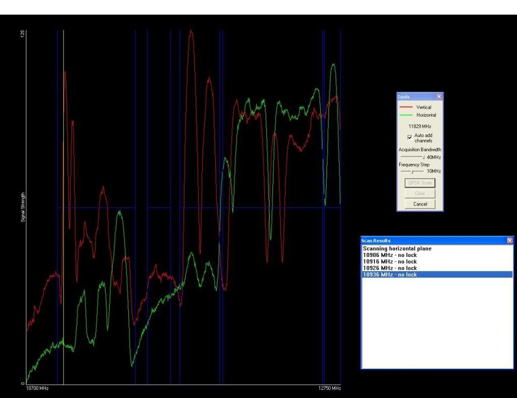517x398 pixels.
Task: Click the highlighted 10936 MHz - no lock row
Action: click(x=390, y=275)
